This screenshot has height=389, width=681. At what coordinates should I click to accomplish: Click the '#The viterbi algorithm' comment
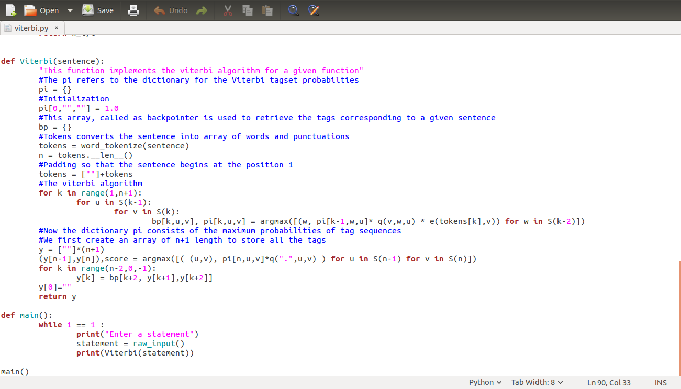coord(91,184)
